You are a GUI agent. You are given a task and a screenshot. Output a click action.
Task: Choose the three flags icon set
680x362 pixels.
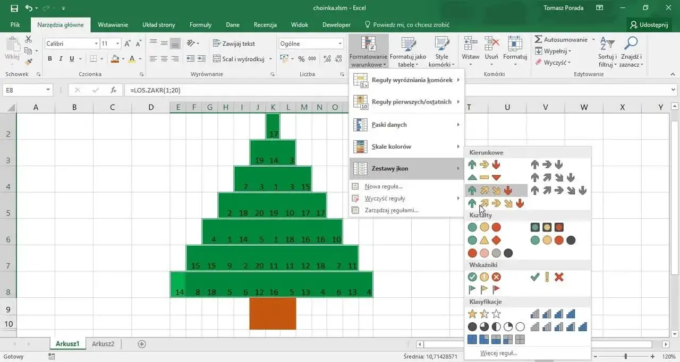[484, 290]
